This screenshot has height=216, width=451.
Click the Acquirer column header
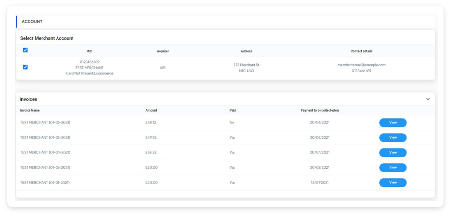(x=163, y=51)
